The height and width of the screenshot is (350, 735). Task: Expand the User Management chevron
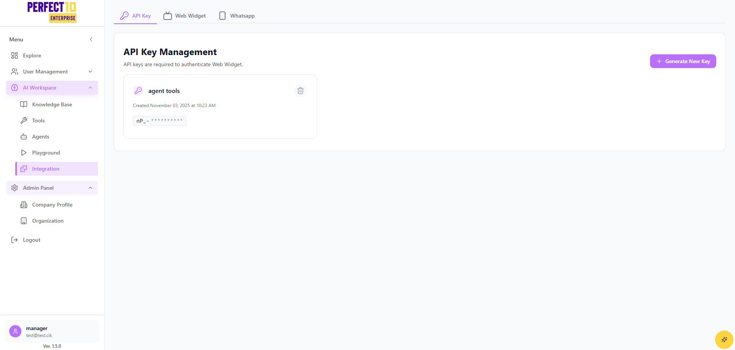(90, 72)
